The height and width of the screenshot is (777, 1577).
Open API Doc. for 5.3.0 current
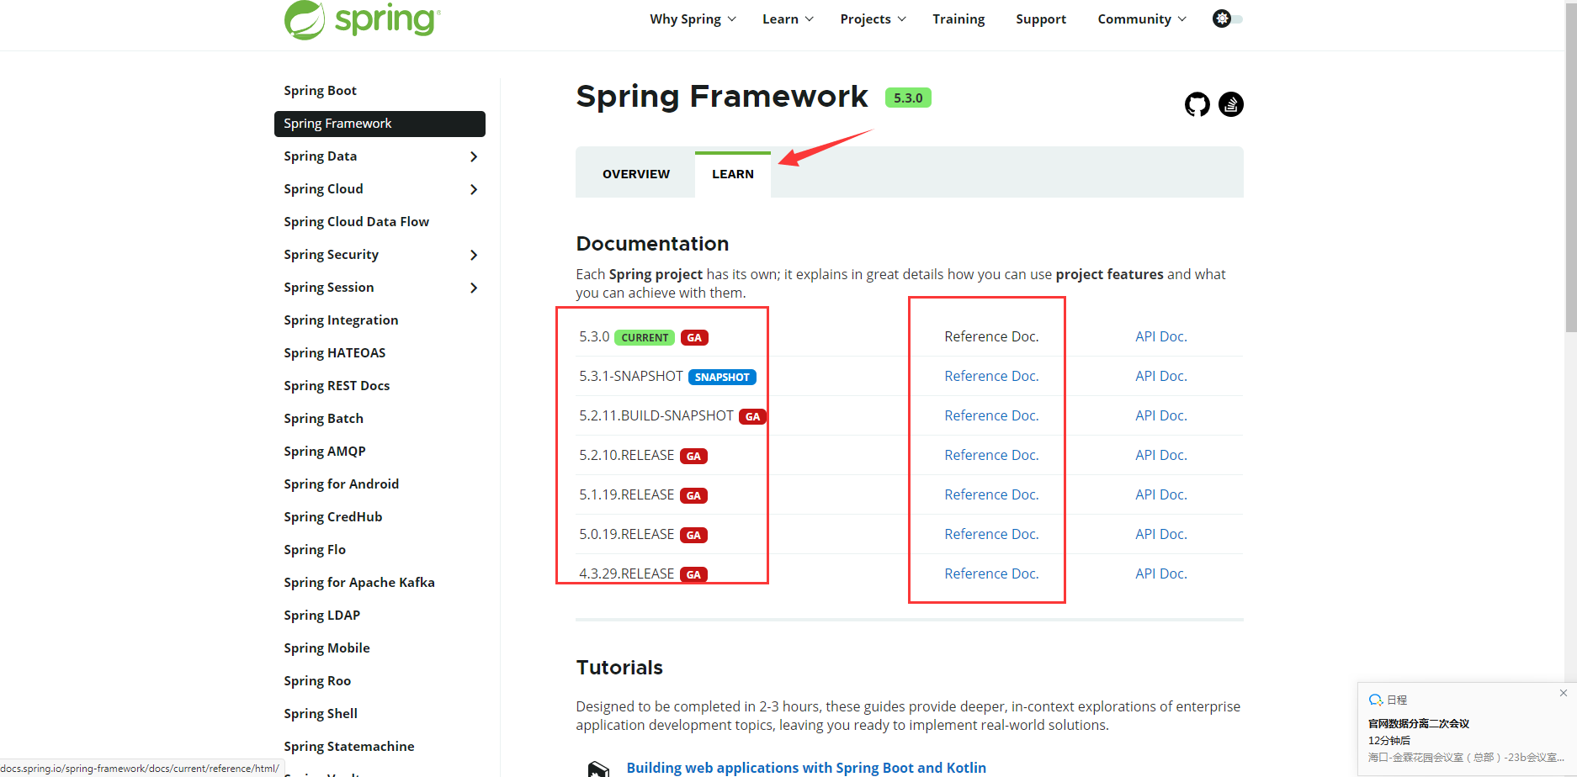(x=1161, y=336)
